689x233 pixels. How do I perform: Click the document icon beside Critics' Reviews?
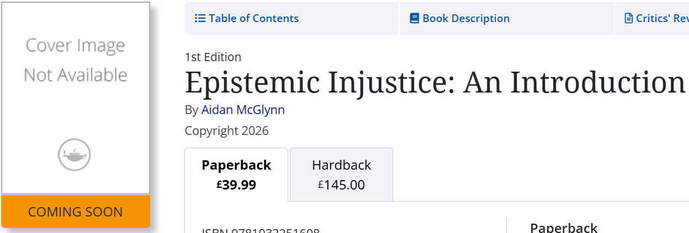coord(628,18)
